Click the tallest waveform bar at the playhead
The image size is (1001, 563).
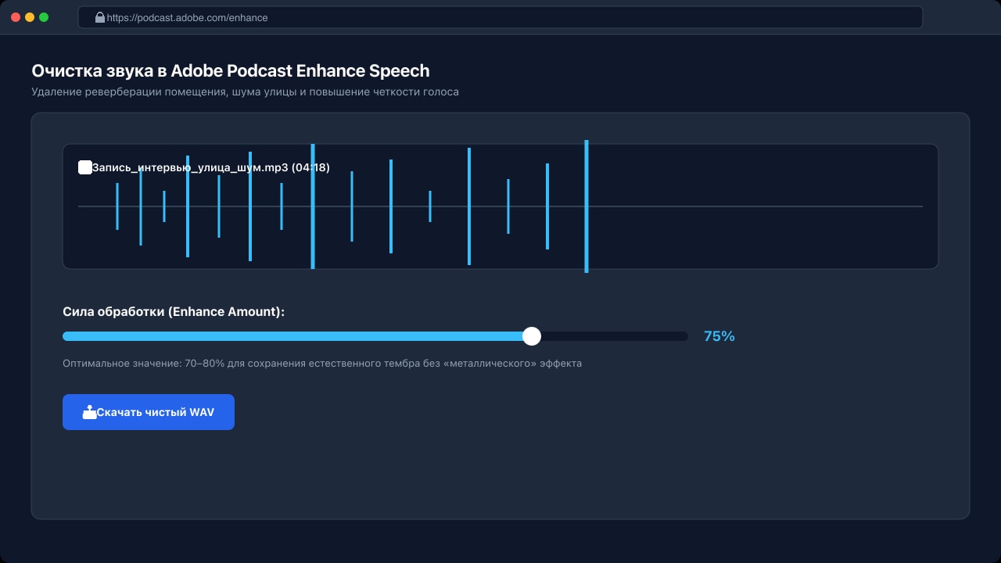coord(587,206)
